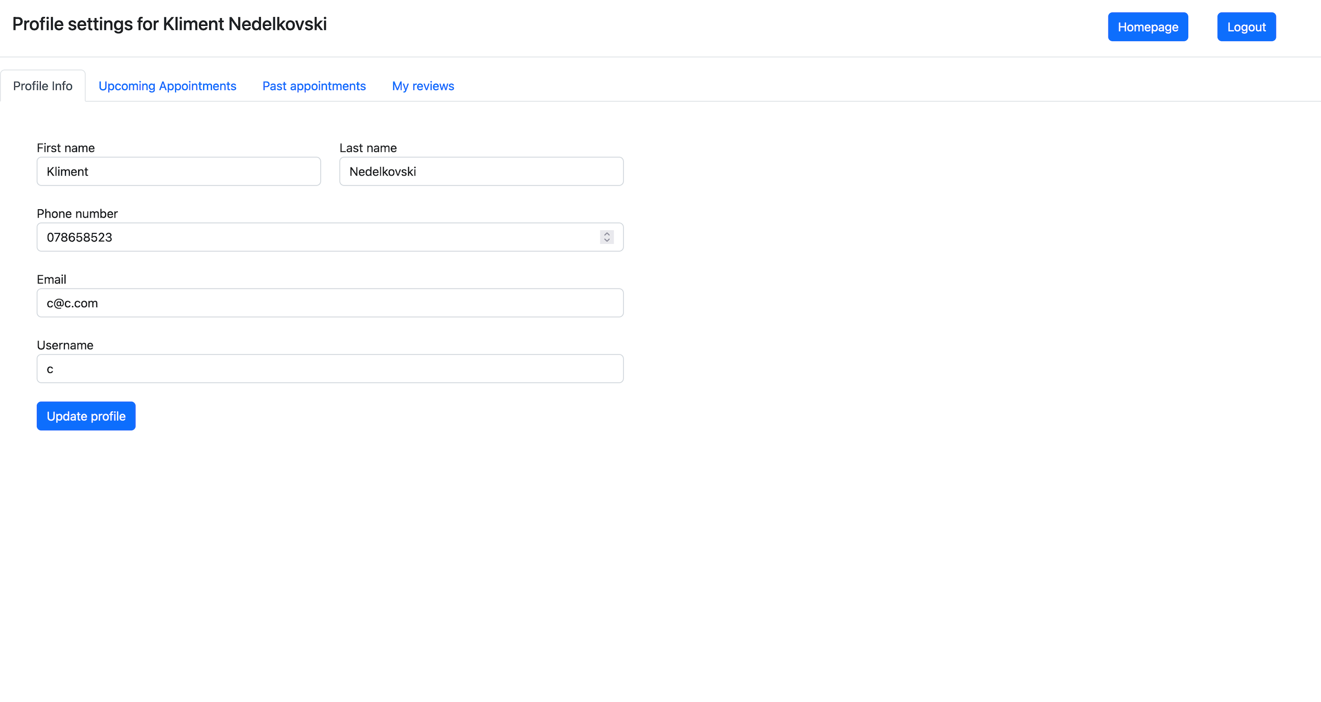Decrease phone number with stepper down arrow

pyautogui.click(x=607, y=241)
